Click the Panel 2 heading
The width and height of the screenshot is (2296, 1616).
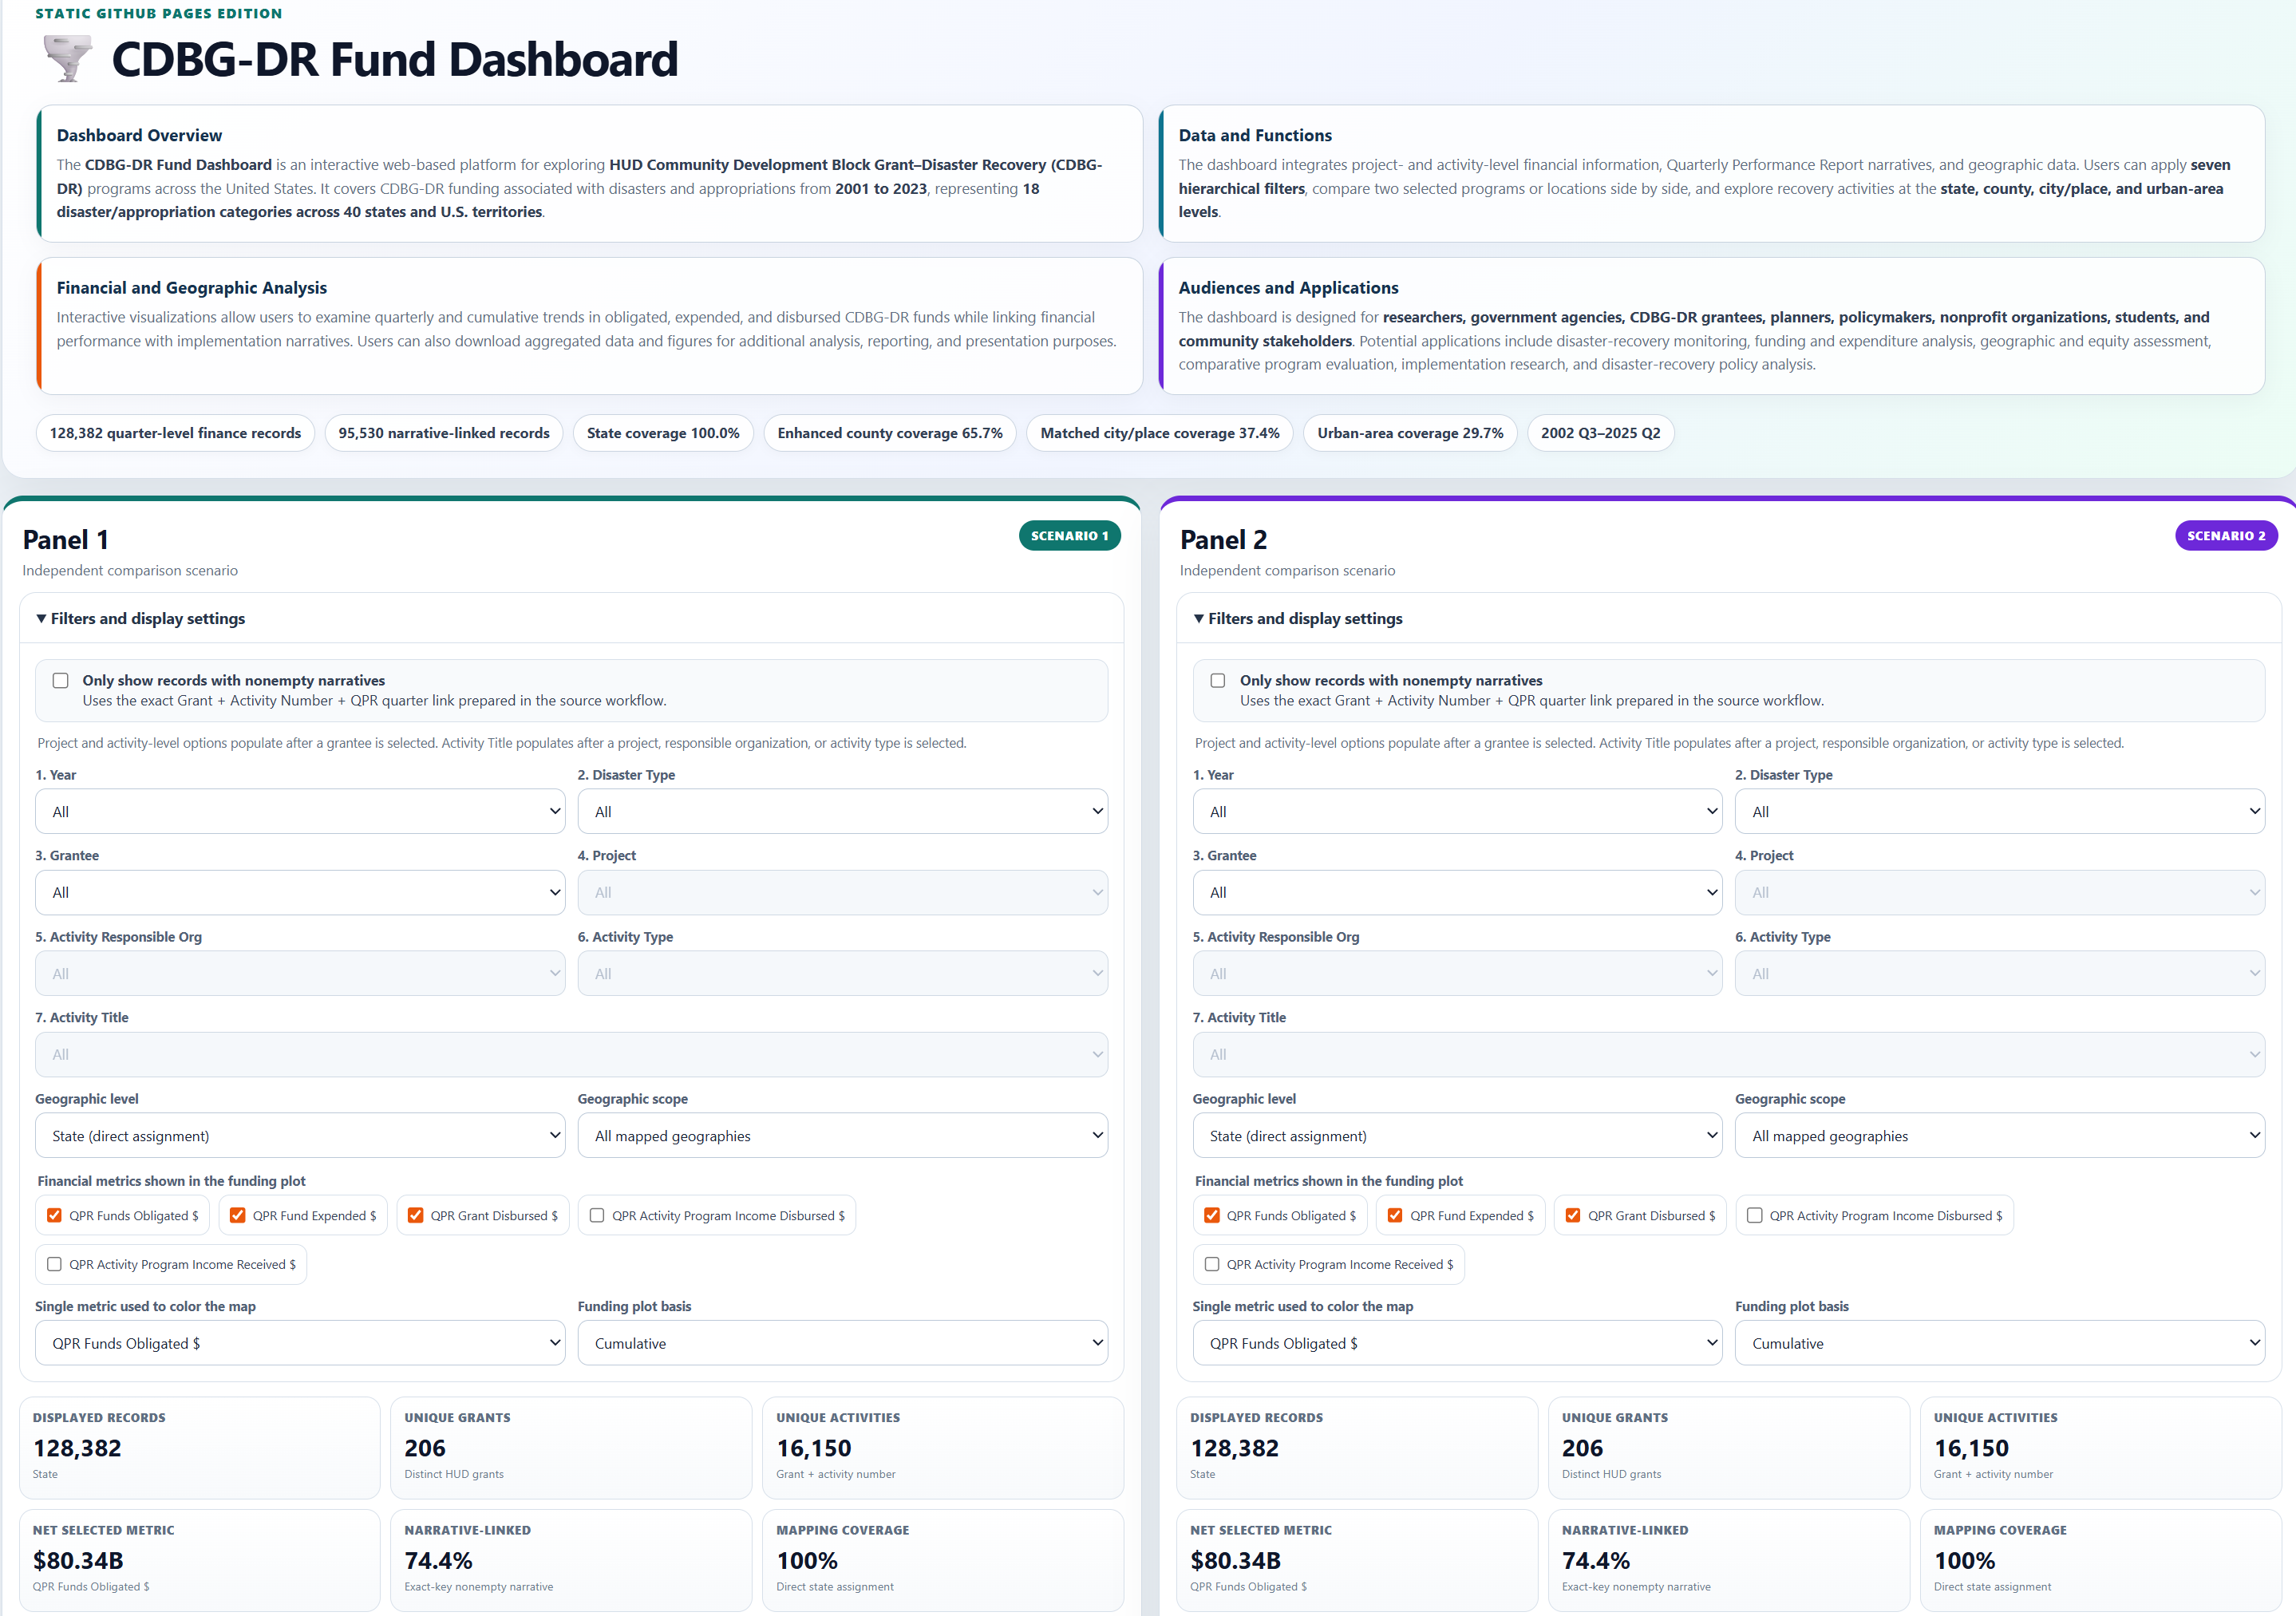click(x=1223, y=540)
